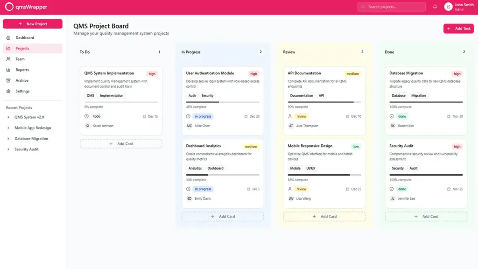Image resolution: width=478 pixels, height=269 pixels.
Task: Click the Dashboard home icon in sidebar
Action: 8,38
